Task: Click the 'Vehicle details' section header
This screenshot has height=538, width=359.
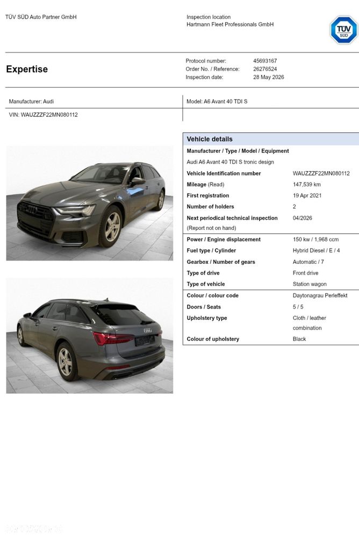Action: tap(271, 139)
